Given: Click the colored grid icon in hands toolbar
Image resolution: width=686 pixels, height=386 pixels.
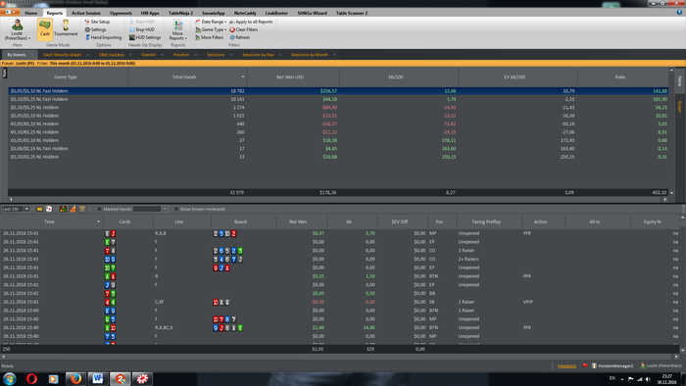Looking at the screenshot, I should 63,209.
